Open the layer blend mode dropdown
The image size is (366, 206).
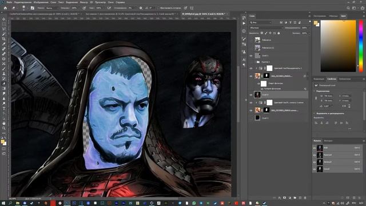click(x=266, y=28)
